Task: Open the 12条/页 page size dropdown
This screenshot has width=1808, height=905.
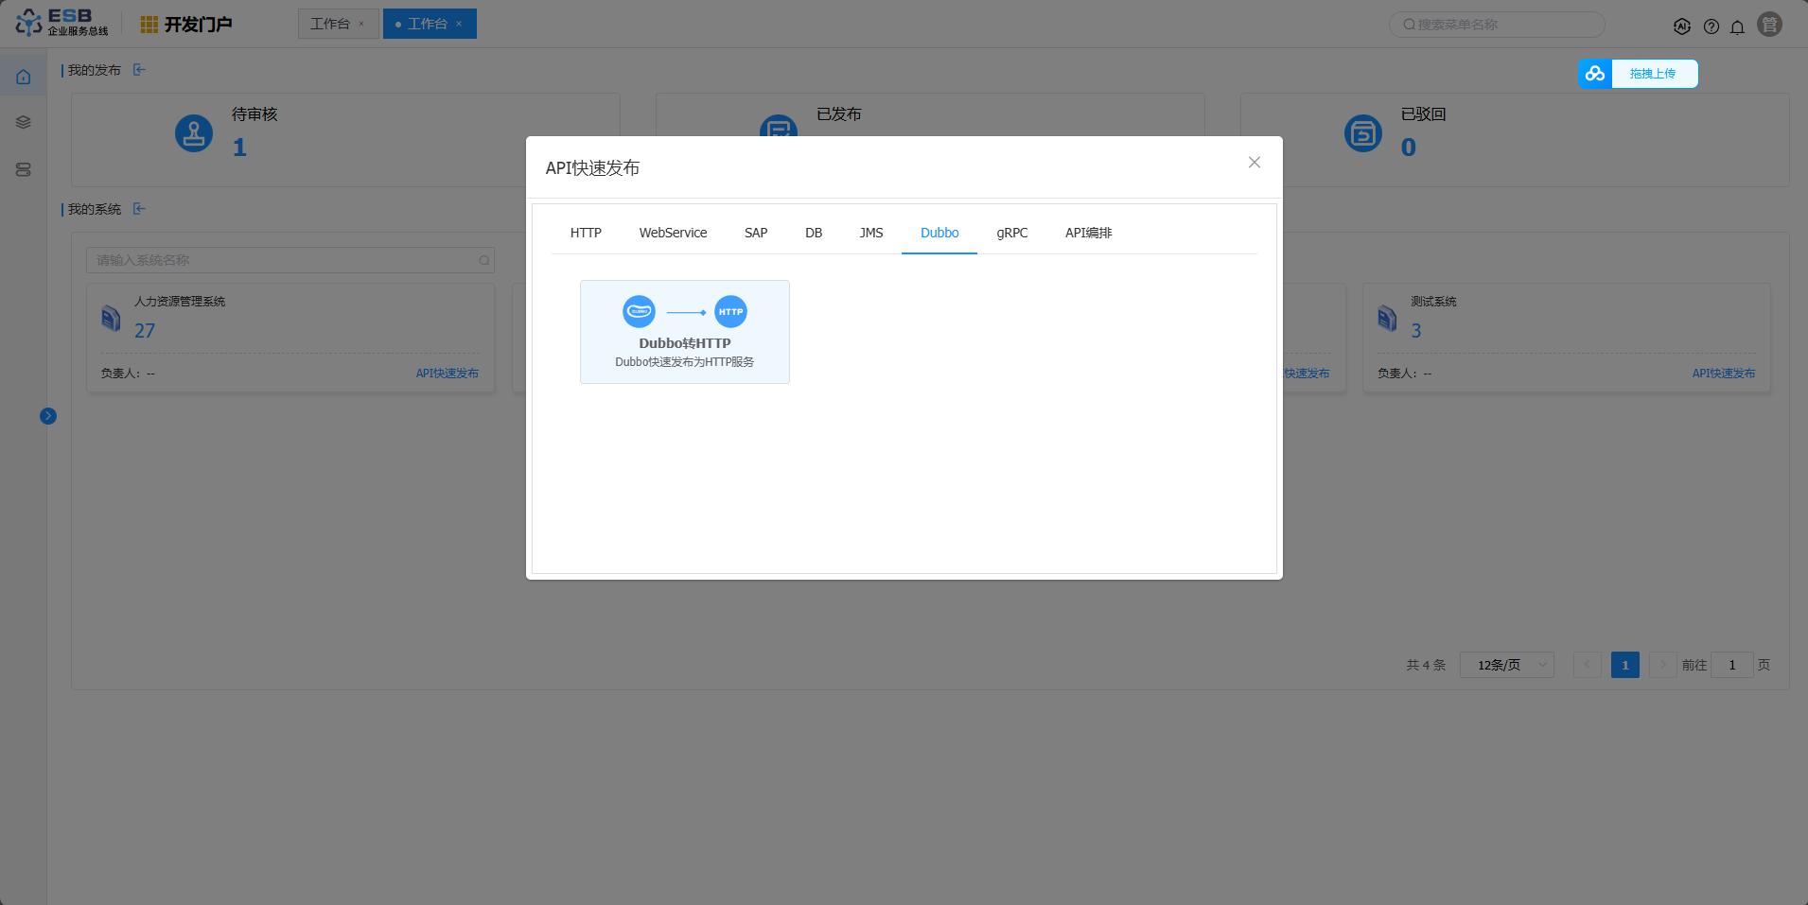Action: coord(1506,665)
